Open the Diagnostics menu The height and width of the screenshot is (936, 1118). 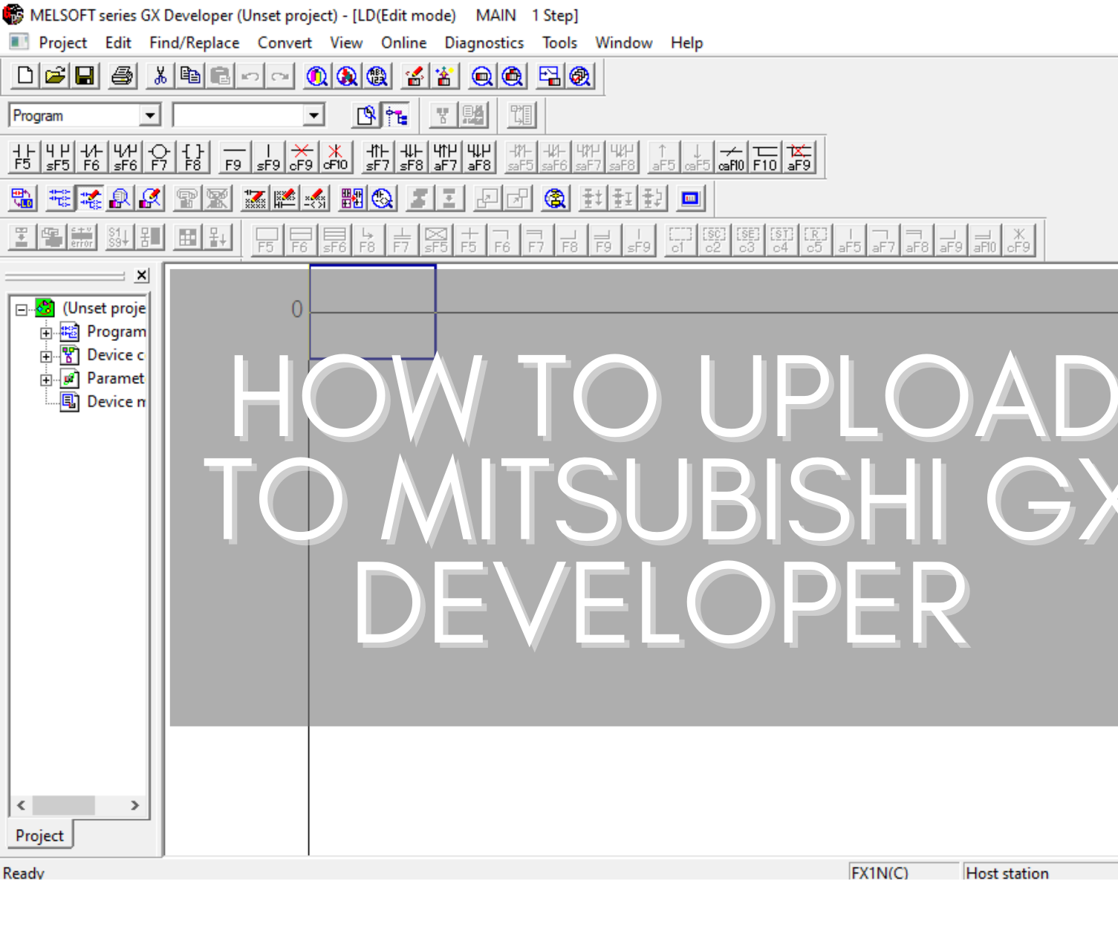pyautogui.click(x=484, y=42)
